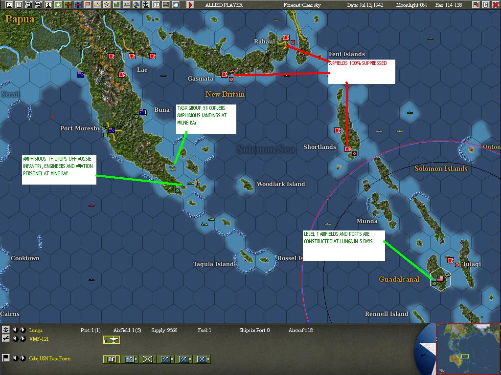
Task: Click the red-green flag icon near Hex
Action: [476, 4]
